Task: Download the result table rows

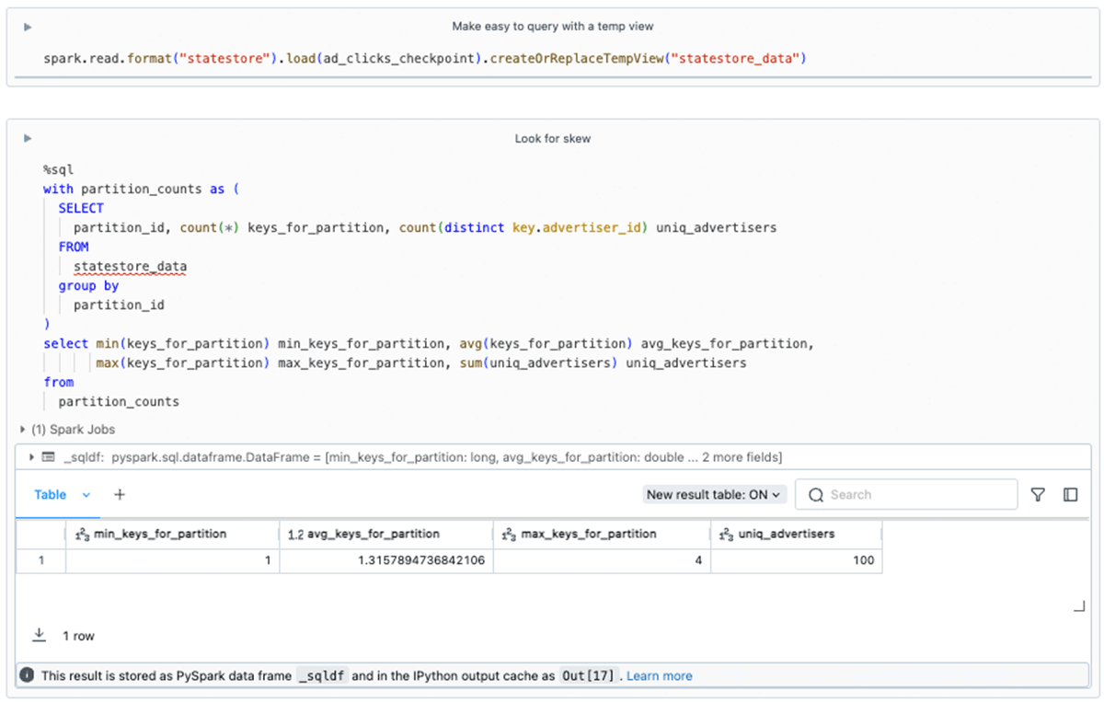Action: click(40, 635)
